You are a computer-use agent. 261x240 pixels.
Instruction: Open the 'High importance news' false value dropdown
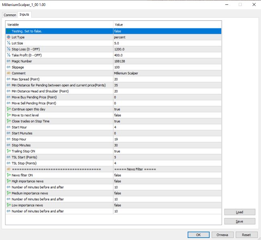tap(168, 181)
